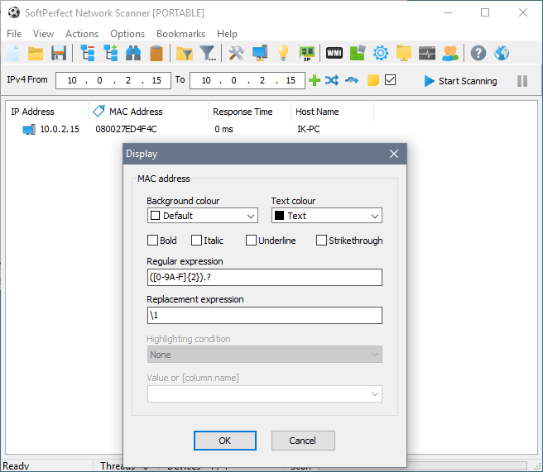Click the globe web icon
Image resolution: width=543 pixels, height=472 pixels.
[x=502, y=53]
